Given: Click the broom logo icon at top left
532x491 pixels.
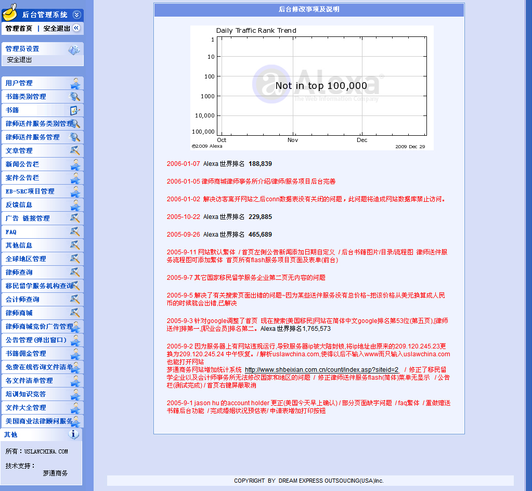Looking at the screenshot, I should [10, 12].
